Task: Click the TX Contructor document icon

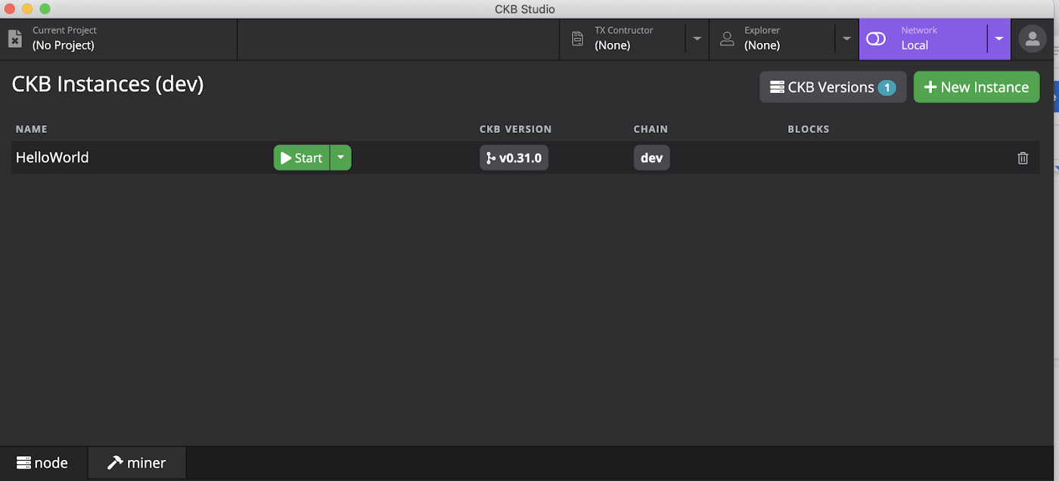Action: click(x=577, y=39)
